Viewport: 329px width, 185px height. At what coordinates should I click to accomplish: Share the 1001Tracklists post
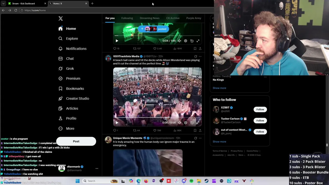click(x=200, y=131)
